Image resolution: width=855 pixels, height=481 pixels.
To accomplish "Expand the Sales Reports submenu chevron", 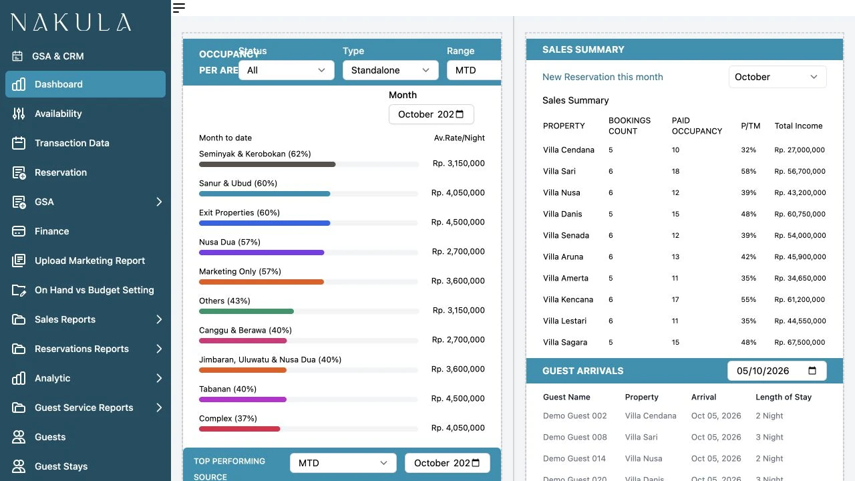I will tap(159, 319).
